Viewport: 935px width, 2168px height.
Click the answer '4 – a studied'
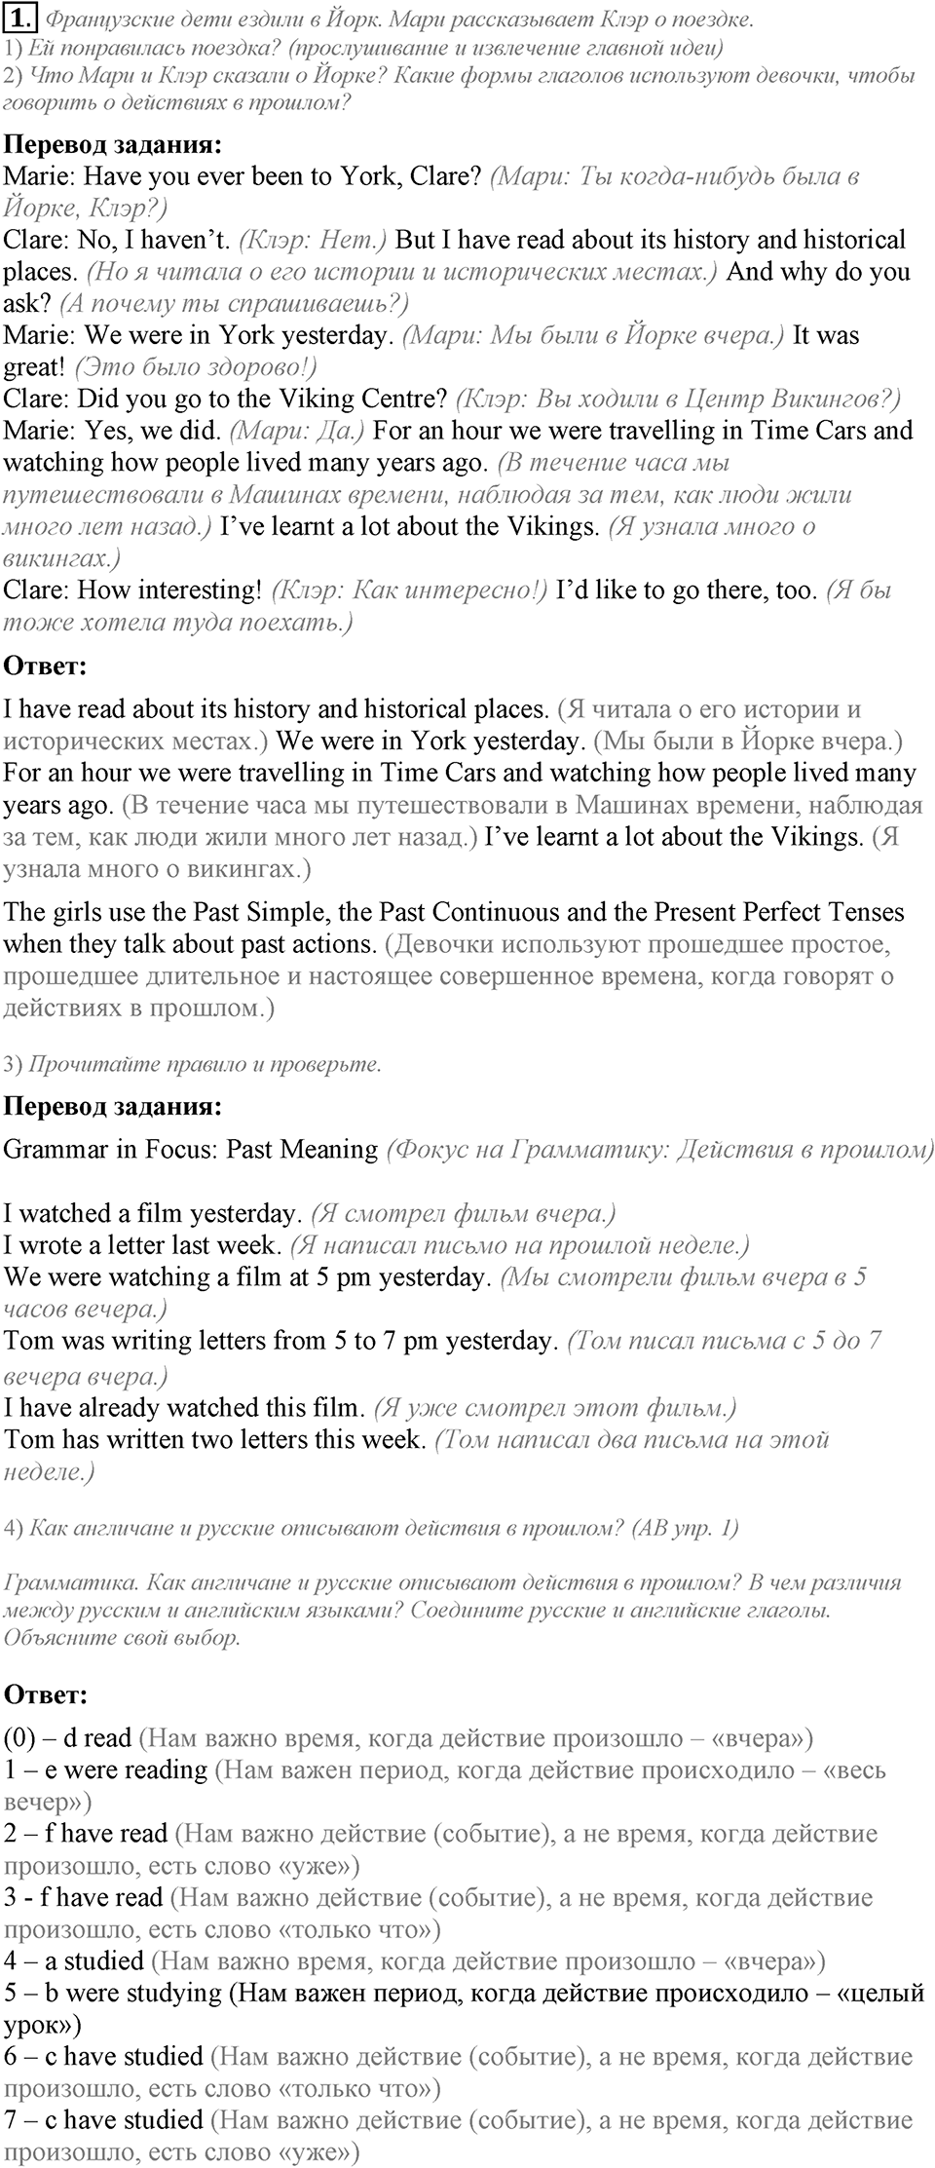point(73,1961)
